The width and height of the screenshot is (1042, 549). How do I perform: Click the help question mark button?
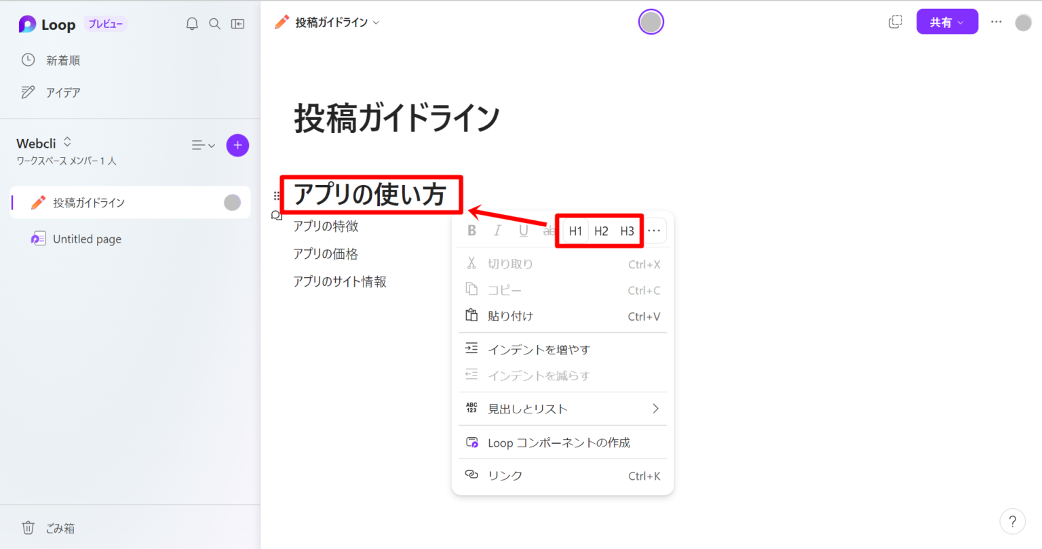[x=1012, y=521]
